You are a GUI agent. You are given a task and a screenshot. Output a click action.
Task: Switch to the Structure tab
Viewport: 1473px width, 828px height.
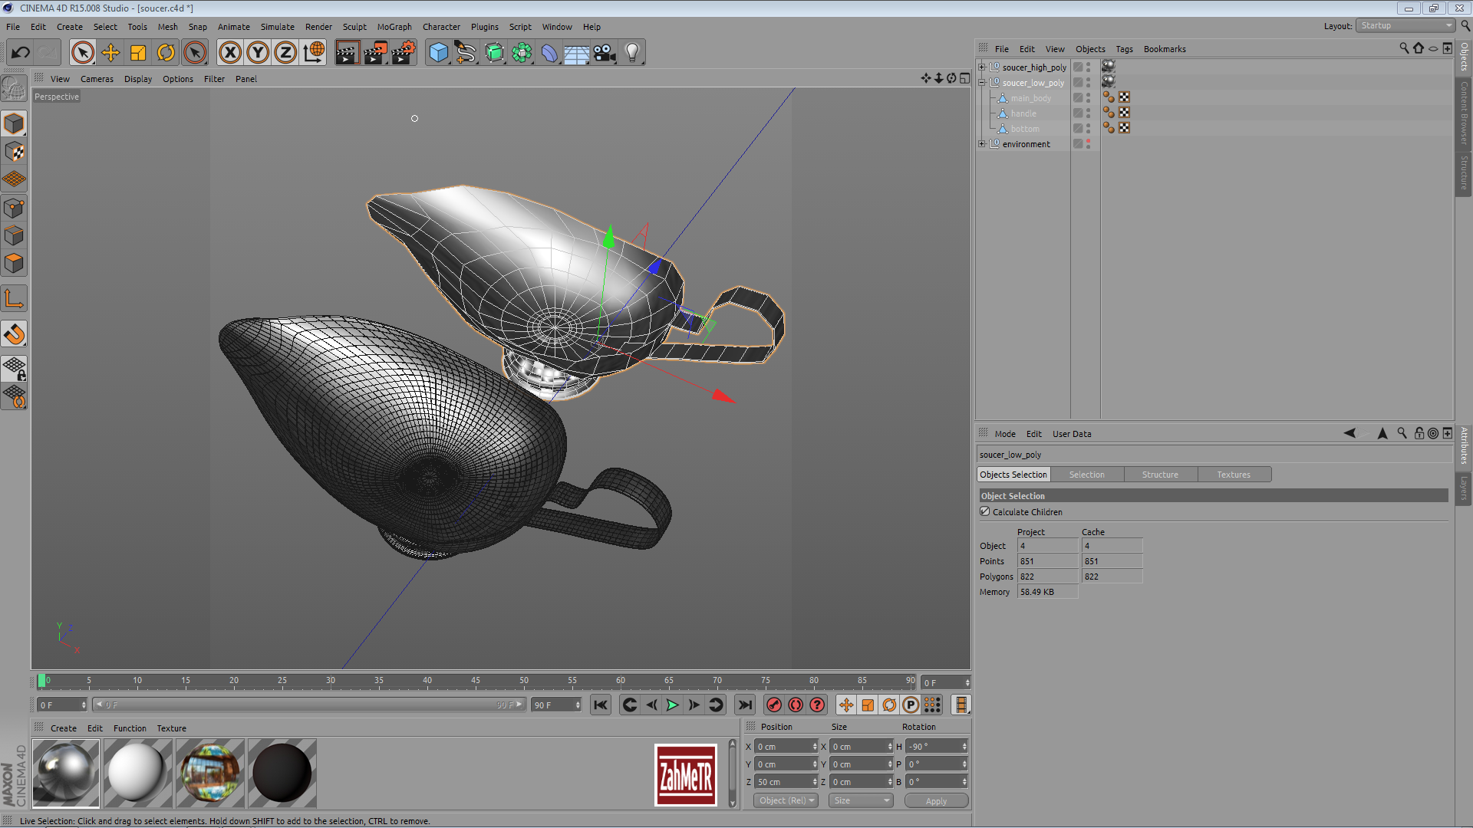point(1159,475)
